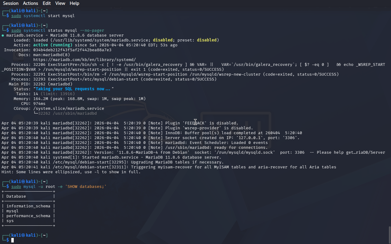The image size is (391, 244).
Task: Open the View menu
Action: tap(60, 3)
